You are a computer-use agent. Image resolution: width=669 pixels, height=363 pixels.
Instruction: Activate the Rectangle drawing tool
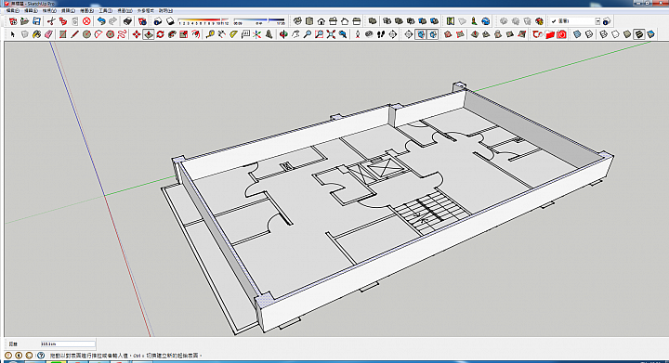(x=63, y=34)
